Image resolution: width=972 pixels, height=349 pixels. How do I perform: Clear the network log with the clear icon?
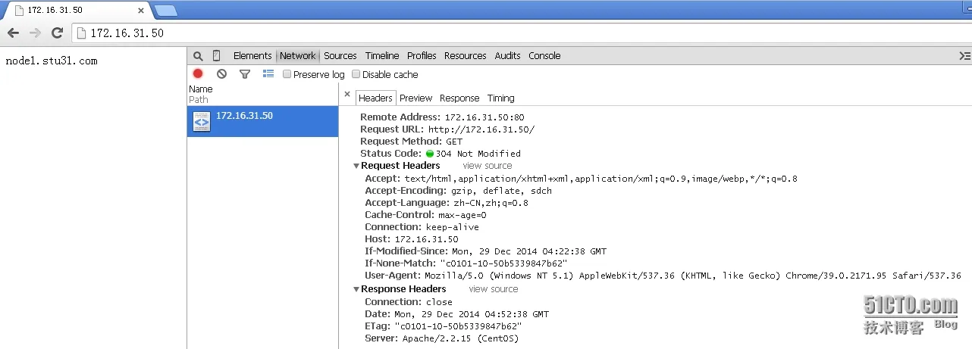221,74
